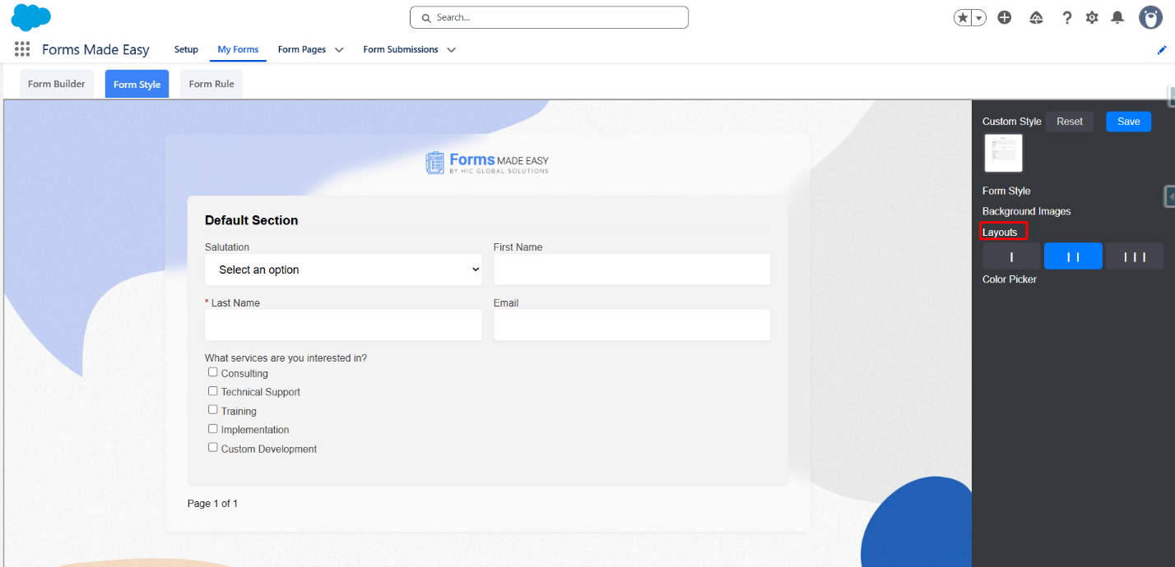Expand the Form Submissions chevron menu
This screenshot has height=567, width=1175.
coord(451,50)
